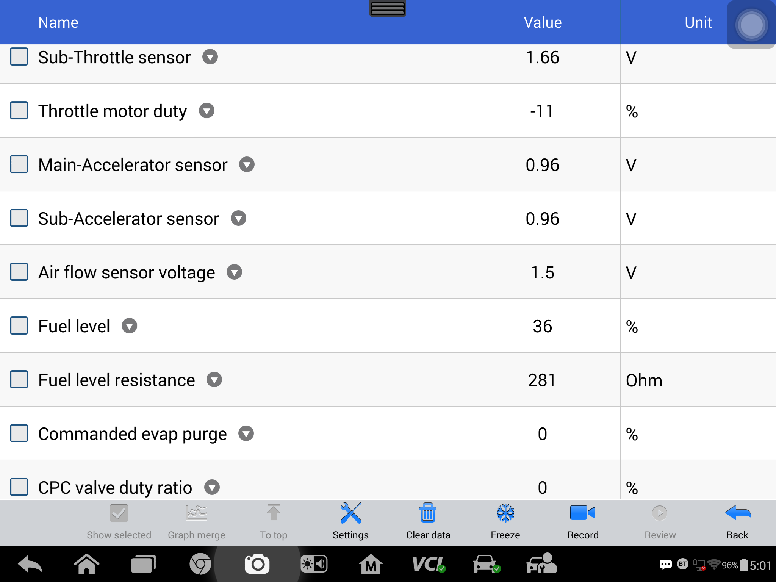This screenshot has width=776, height=582.
Task: Pull down the top drawer handle
Action: tap(388, 8)
